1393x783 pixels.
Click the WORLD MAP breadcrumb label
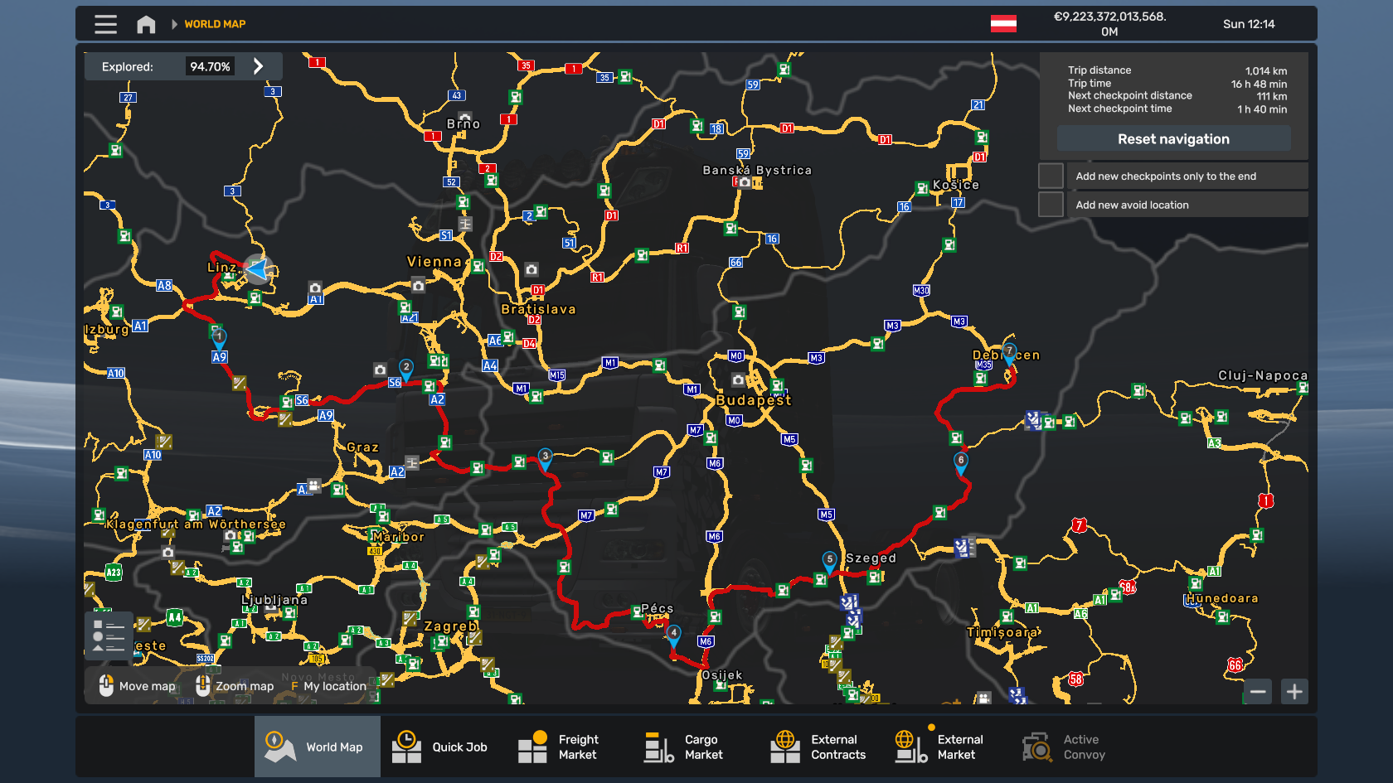tap(215, 24)
